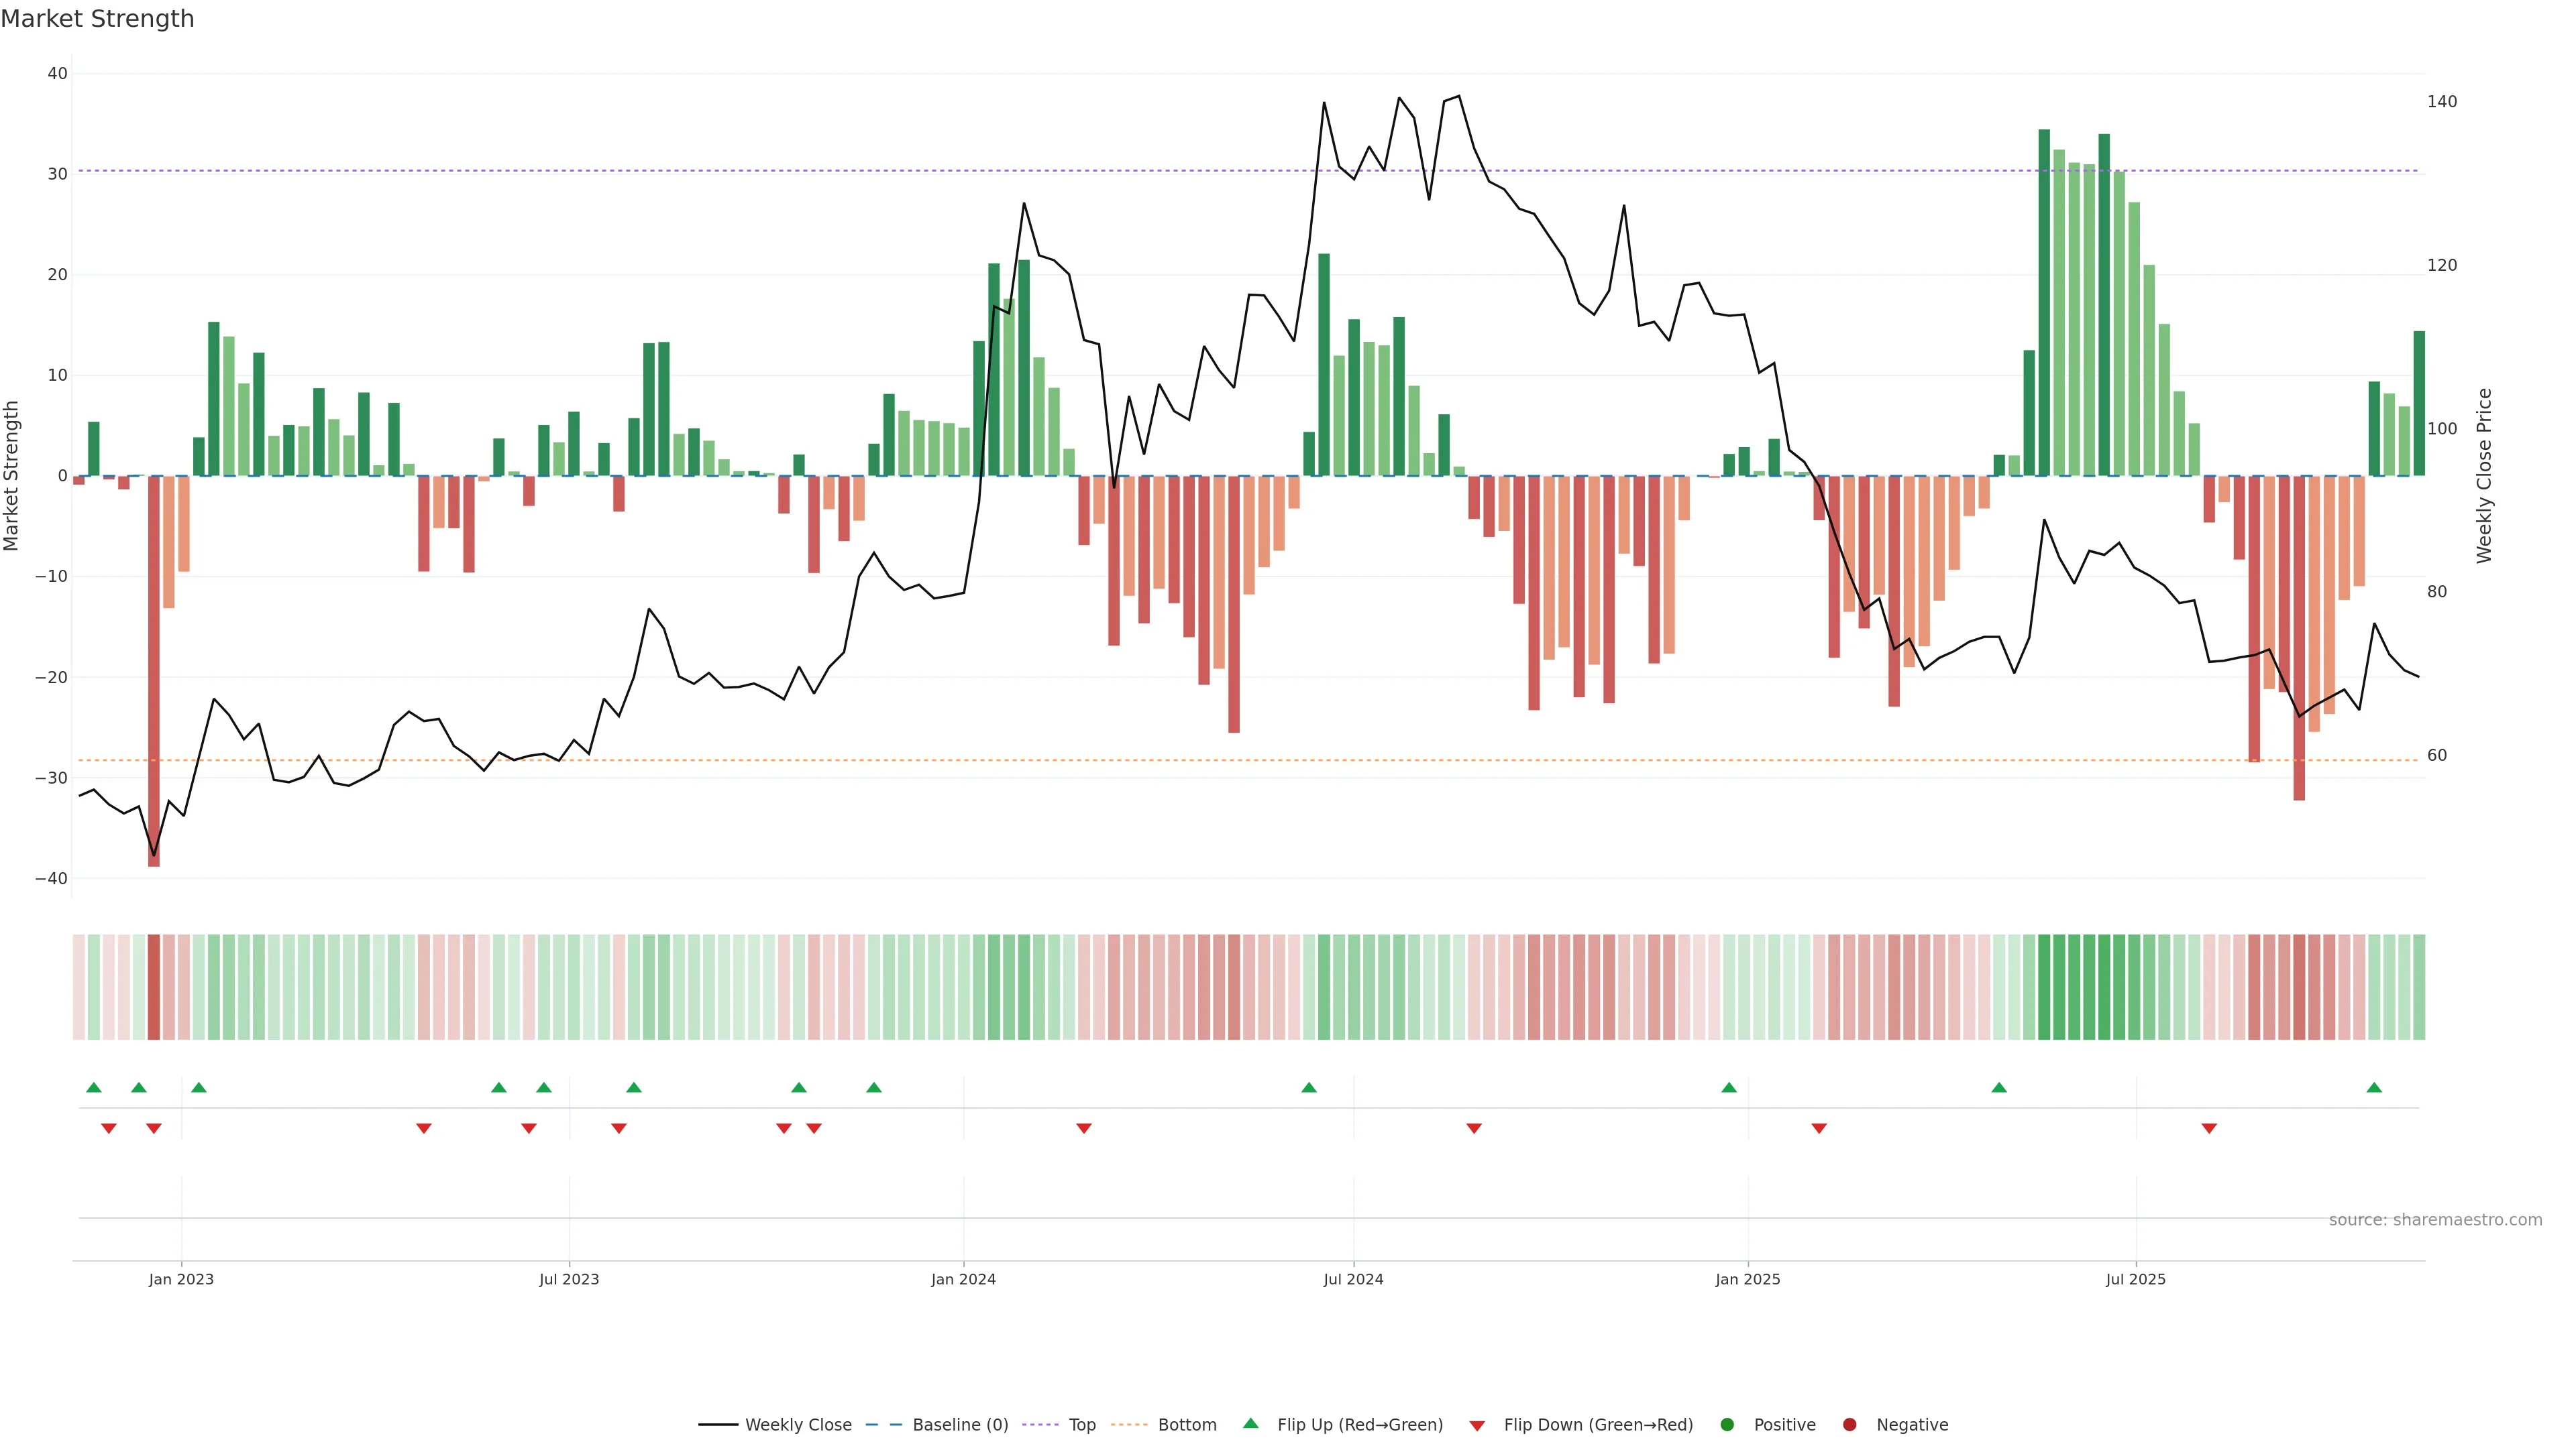The image size is (2576, 1448).
Task: Click the orange dotted Bottom legend marker
Action: pos(1129,1425)
